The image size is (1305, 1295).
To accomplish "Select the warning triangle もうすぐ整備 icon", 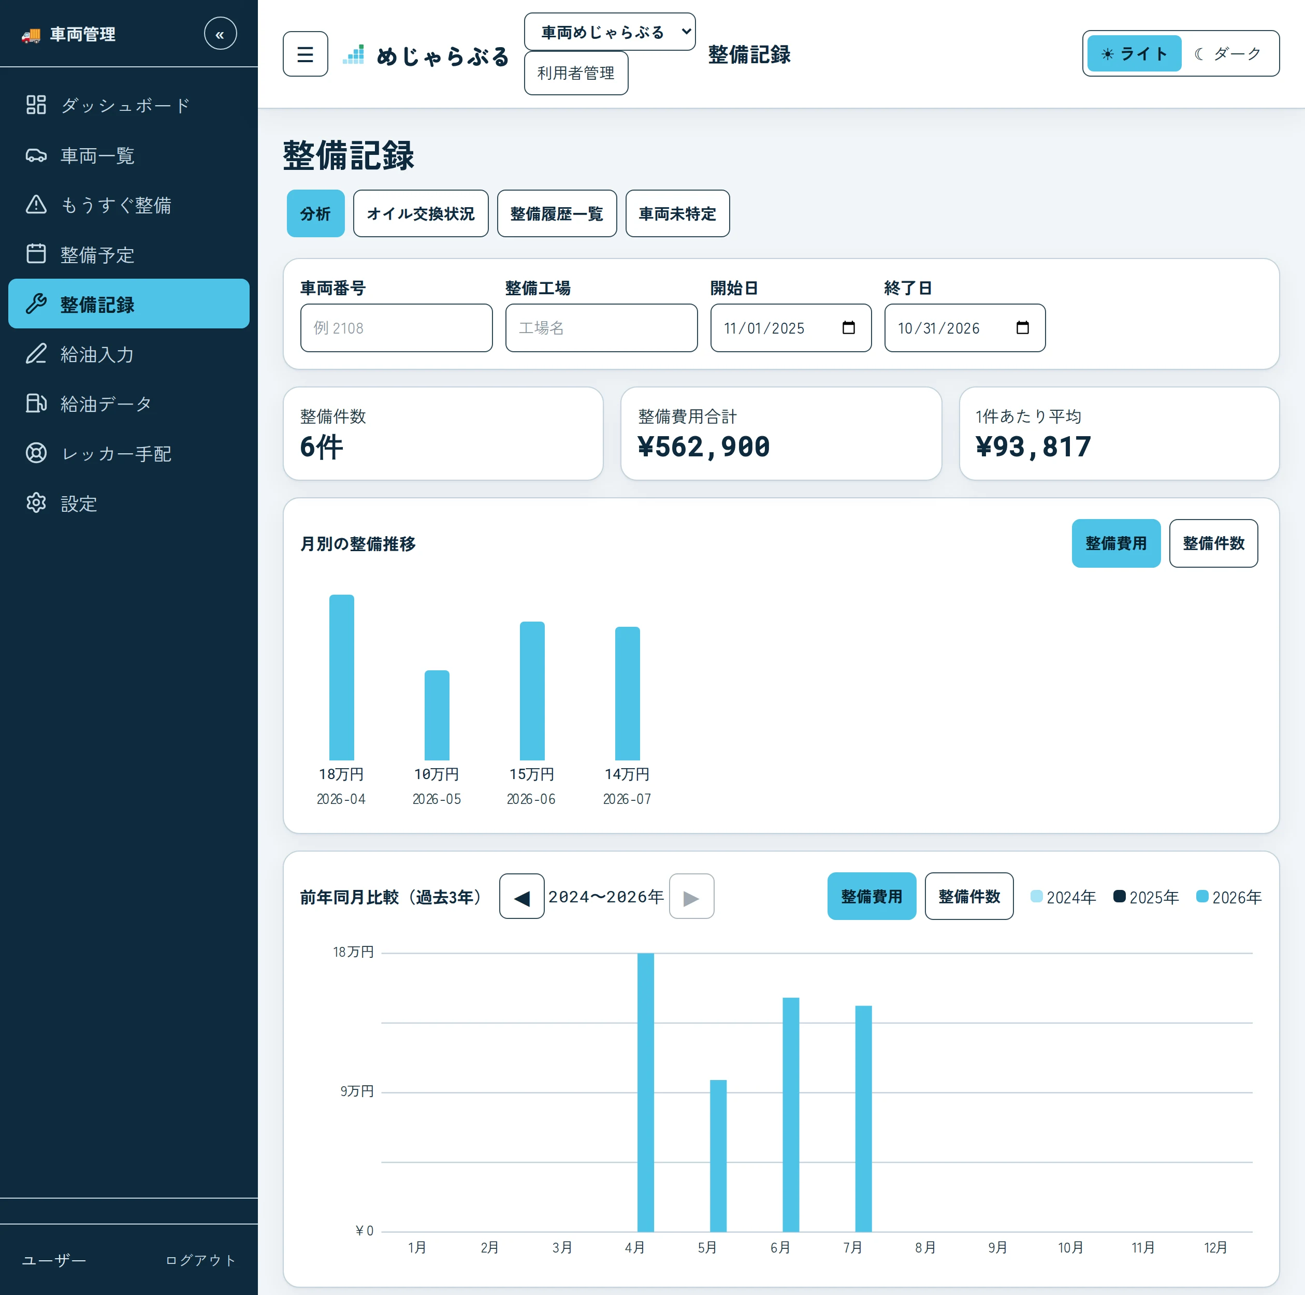I will 36,205.
